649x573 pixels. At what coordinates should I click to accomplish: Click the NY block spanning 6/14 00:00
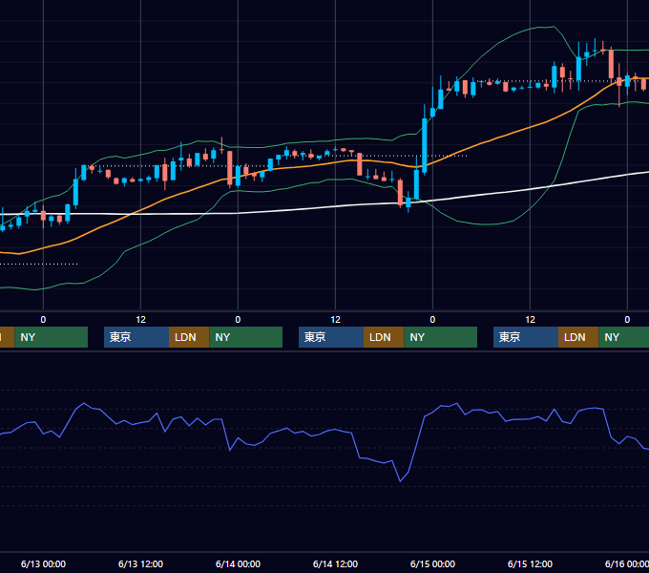(x=246, y=337)
